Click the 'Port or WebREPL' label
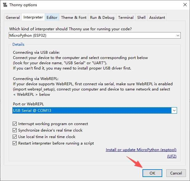This screenshot has width=190, height=181. tap(28, 104)
